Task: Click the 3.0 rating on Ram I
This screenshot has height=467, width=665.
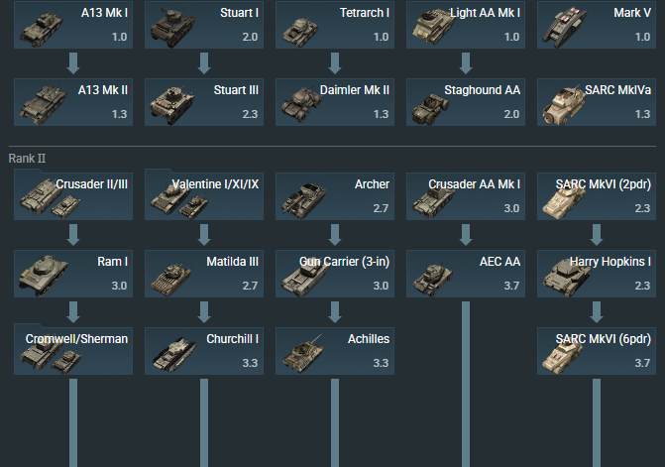Action: click(119, 286)
